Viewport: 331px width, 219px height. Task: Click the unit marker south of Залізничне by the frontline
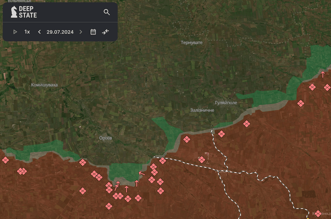coord(187,139)
